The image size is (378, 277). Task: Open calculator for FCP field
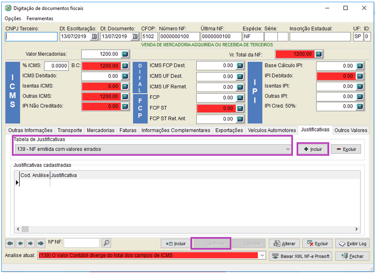pyautogui.click(x=240, y=98)
